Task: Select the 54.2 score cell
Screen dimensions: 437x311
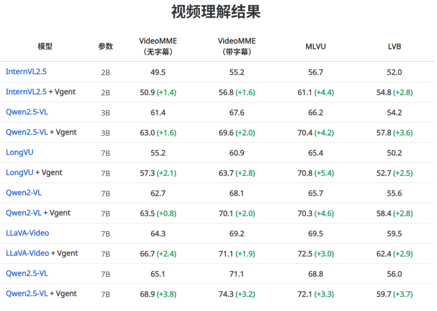Action: point(395,113)
